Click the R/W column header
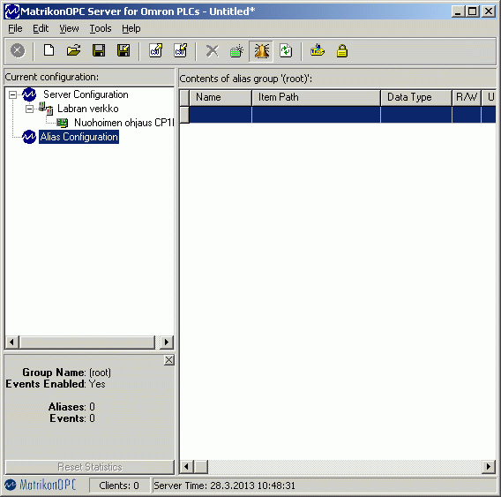This screenshot has width=501, height=497. pyautogui.click(x=467, y=97)
